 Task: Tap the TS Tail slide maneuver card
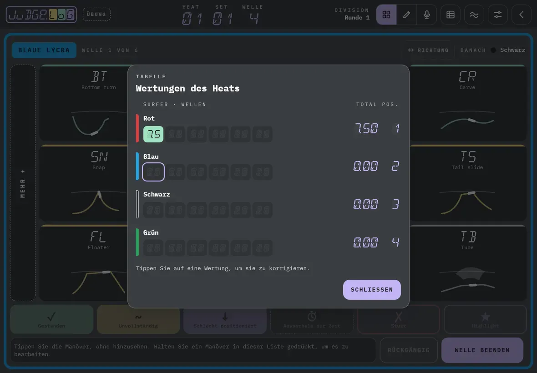click(467, 183)
